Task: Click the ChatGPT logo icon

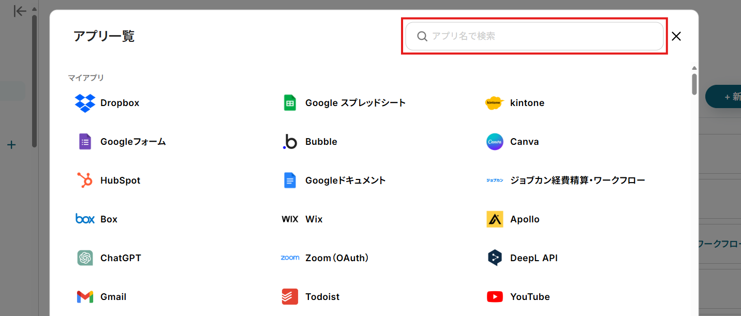Action: tap(85, 258)
